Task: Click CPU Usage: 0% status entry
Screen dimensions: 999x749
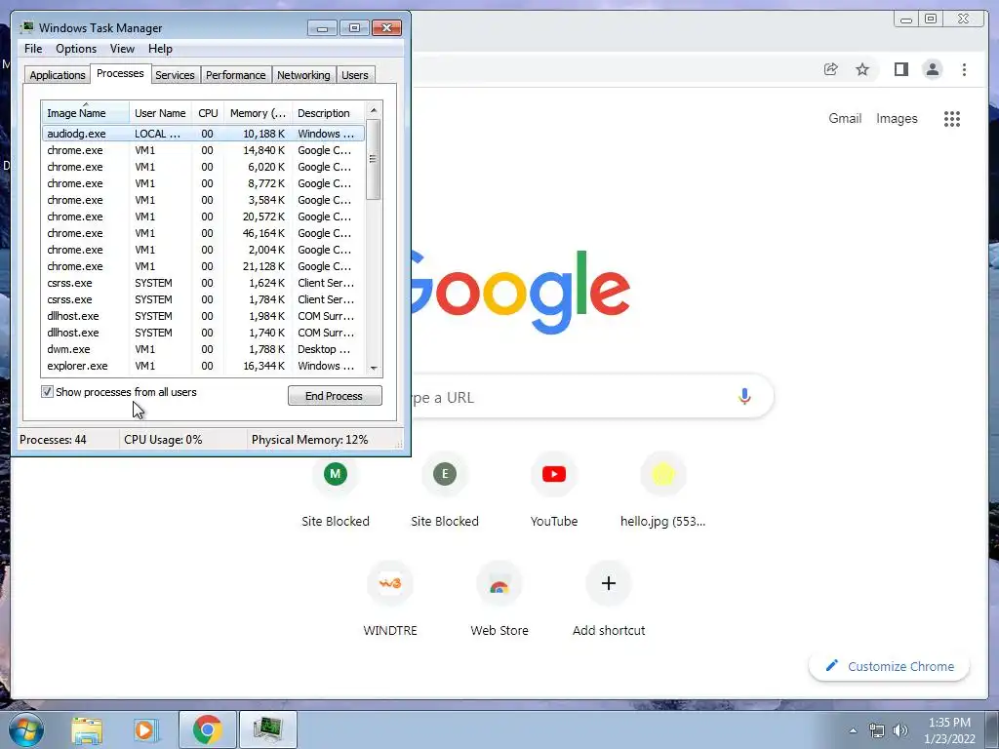Action: click(x=163, y=440)
